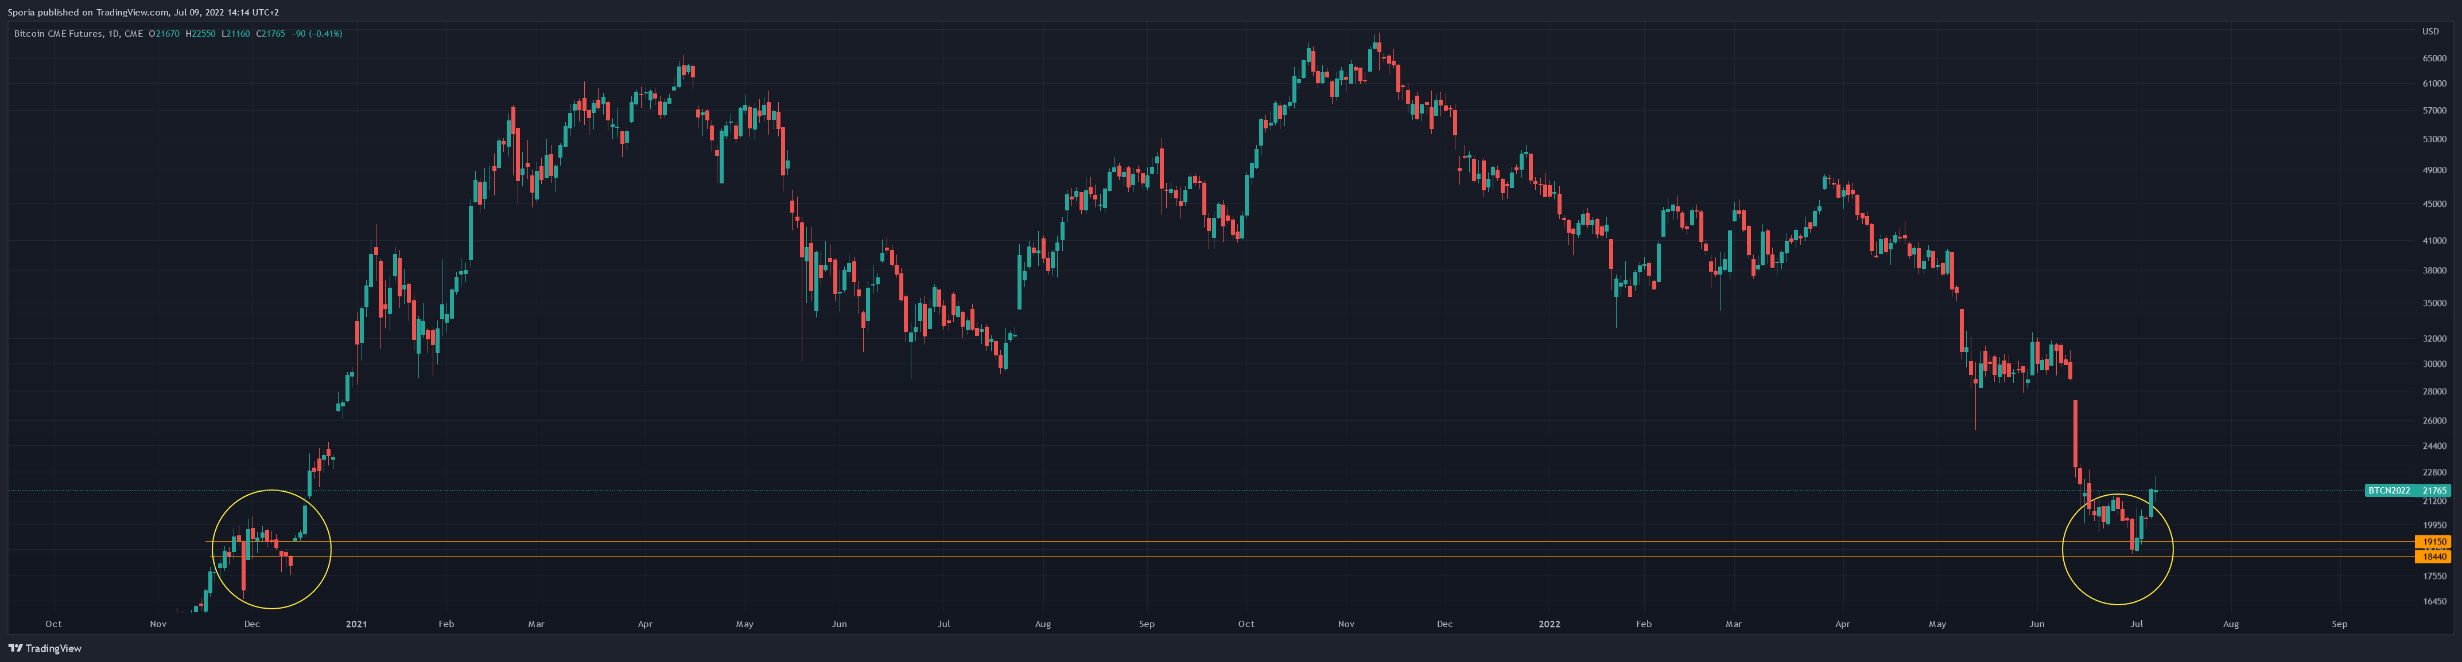The image size is (2462, 662).
Task: Click the '49000' price axis label
Action: 2434,171
